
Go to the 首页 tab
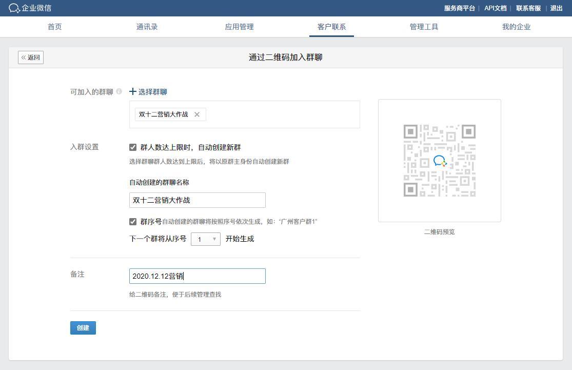pyautogui.click(x=55, y=27)
